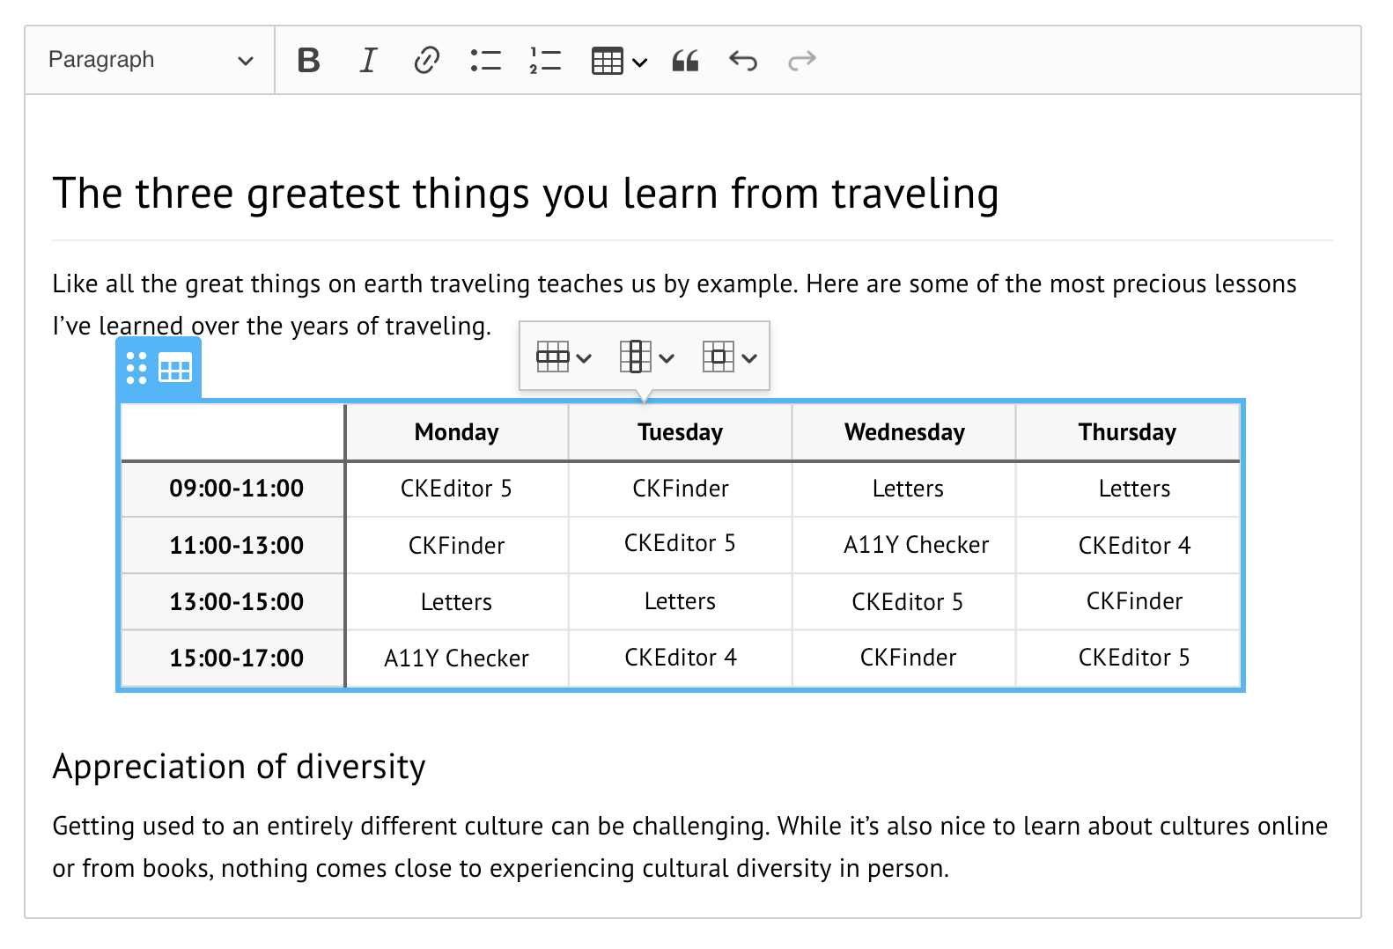Screen dimensions: 1393x949
Task: Click the 11:00-13:00 row header
Action: click(x=233, y=545)
